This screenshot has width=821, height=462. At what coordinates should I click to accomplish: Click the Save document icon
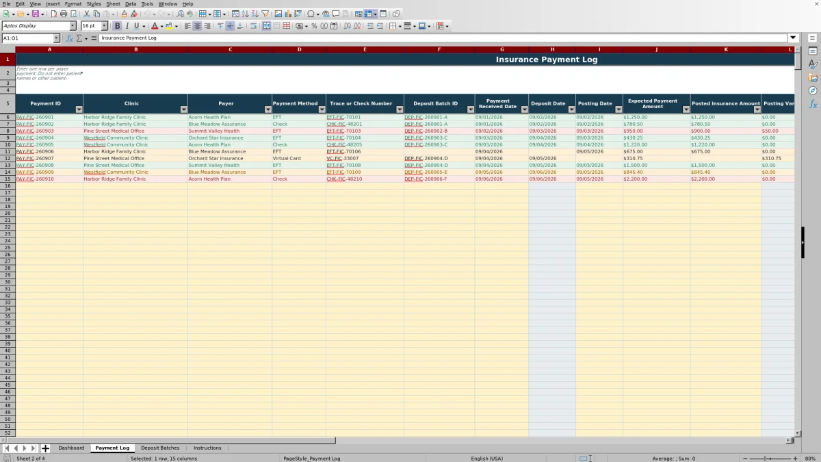(x=34, y=14)
